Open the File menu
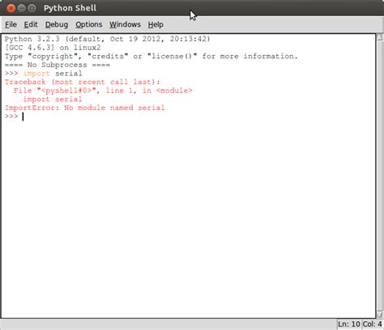This screenshot has width=384, height=330. (11, 24)
